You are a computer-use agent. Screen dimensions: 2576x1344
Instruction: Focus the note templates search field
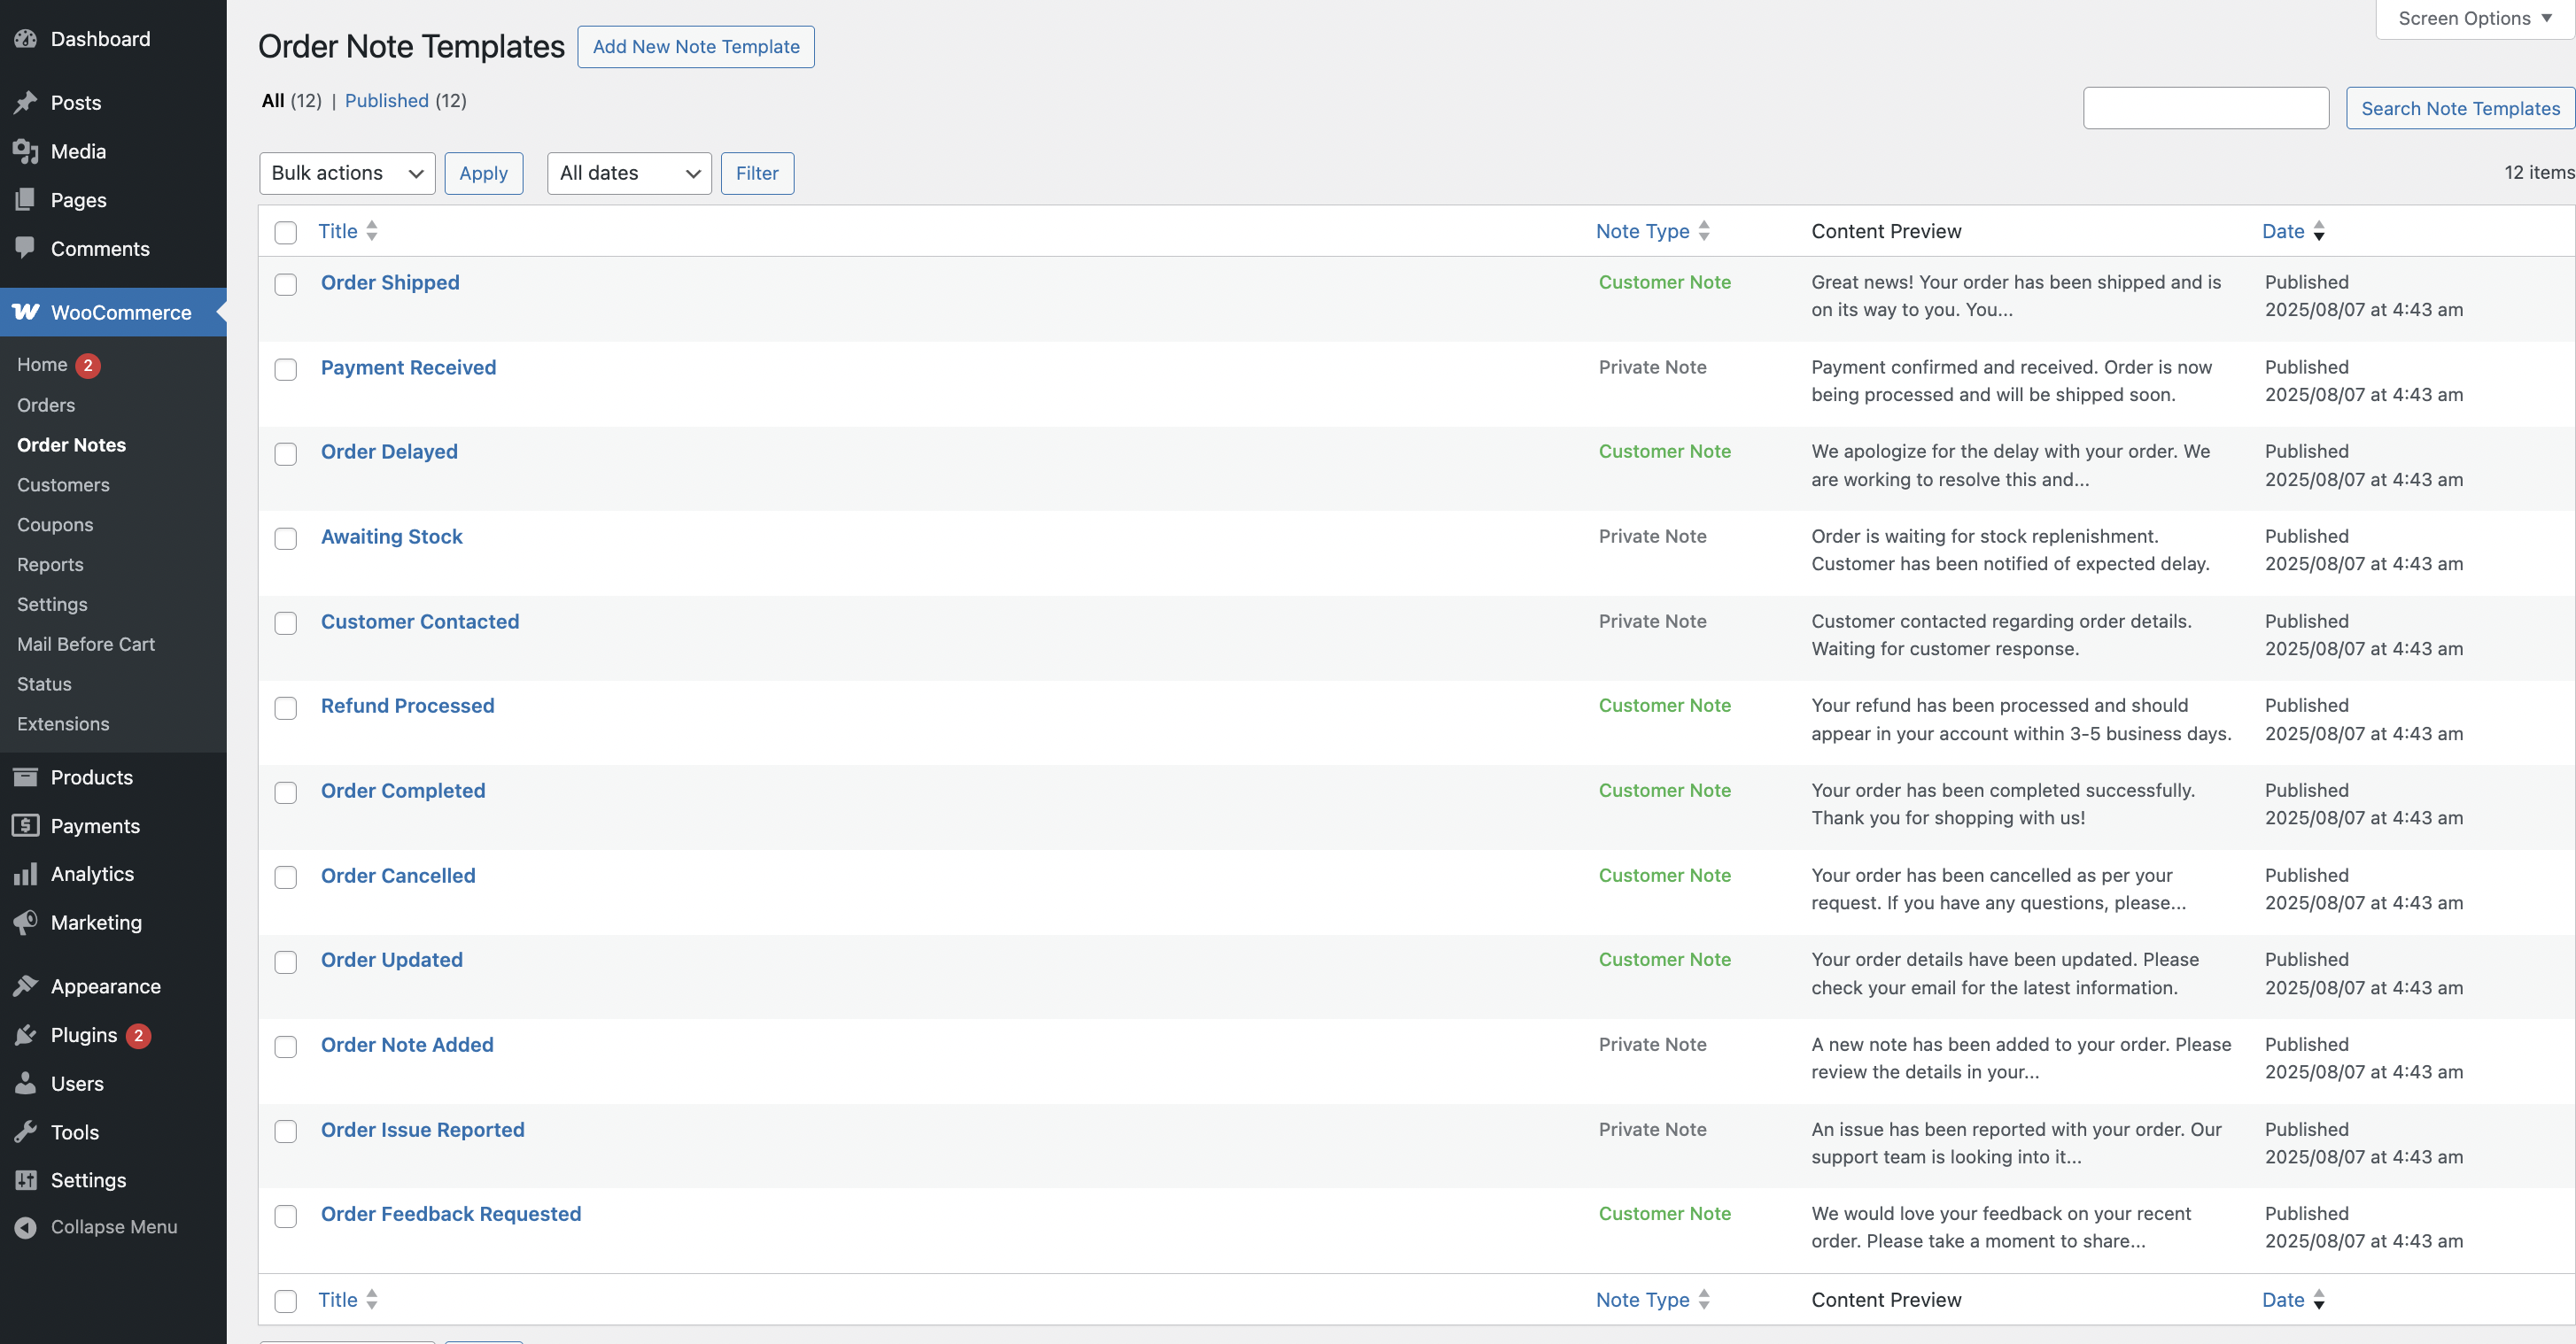(2205, 108)
